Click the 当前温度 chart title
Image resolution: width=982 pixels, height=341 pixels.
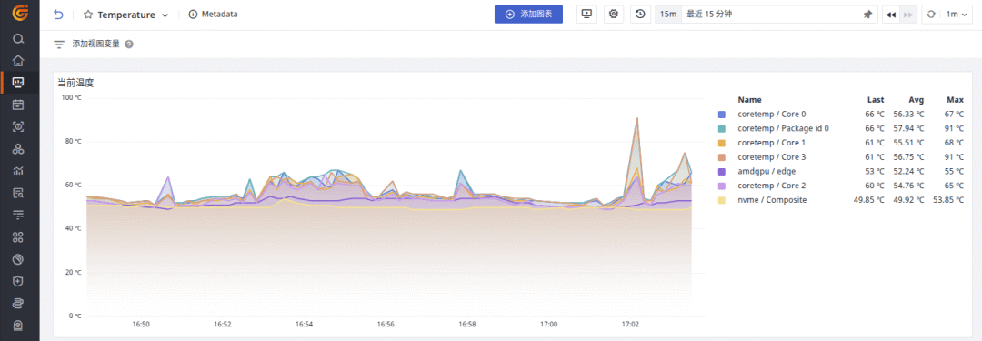pyautogui.click(x=75, y=82)
